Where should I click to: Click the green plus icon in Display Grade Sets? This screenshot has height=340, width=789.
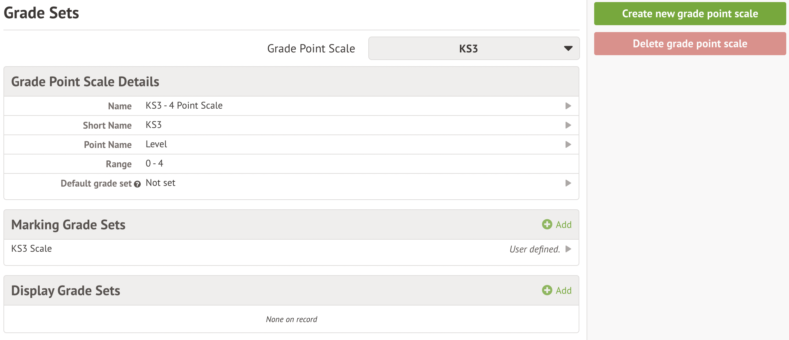547,290
